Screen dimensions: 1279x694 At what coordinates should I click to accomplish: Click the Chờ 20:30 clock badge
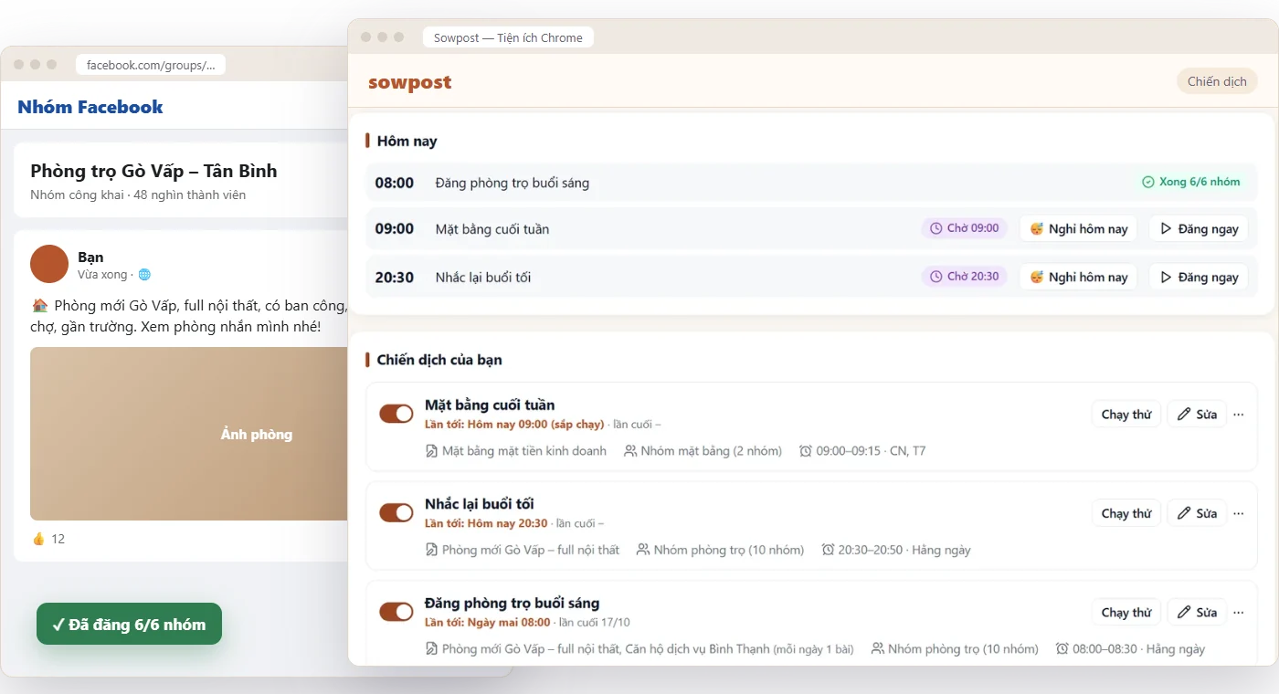pos(964,276)
